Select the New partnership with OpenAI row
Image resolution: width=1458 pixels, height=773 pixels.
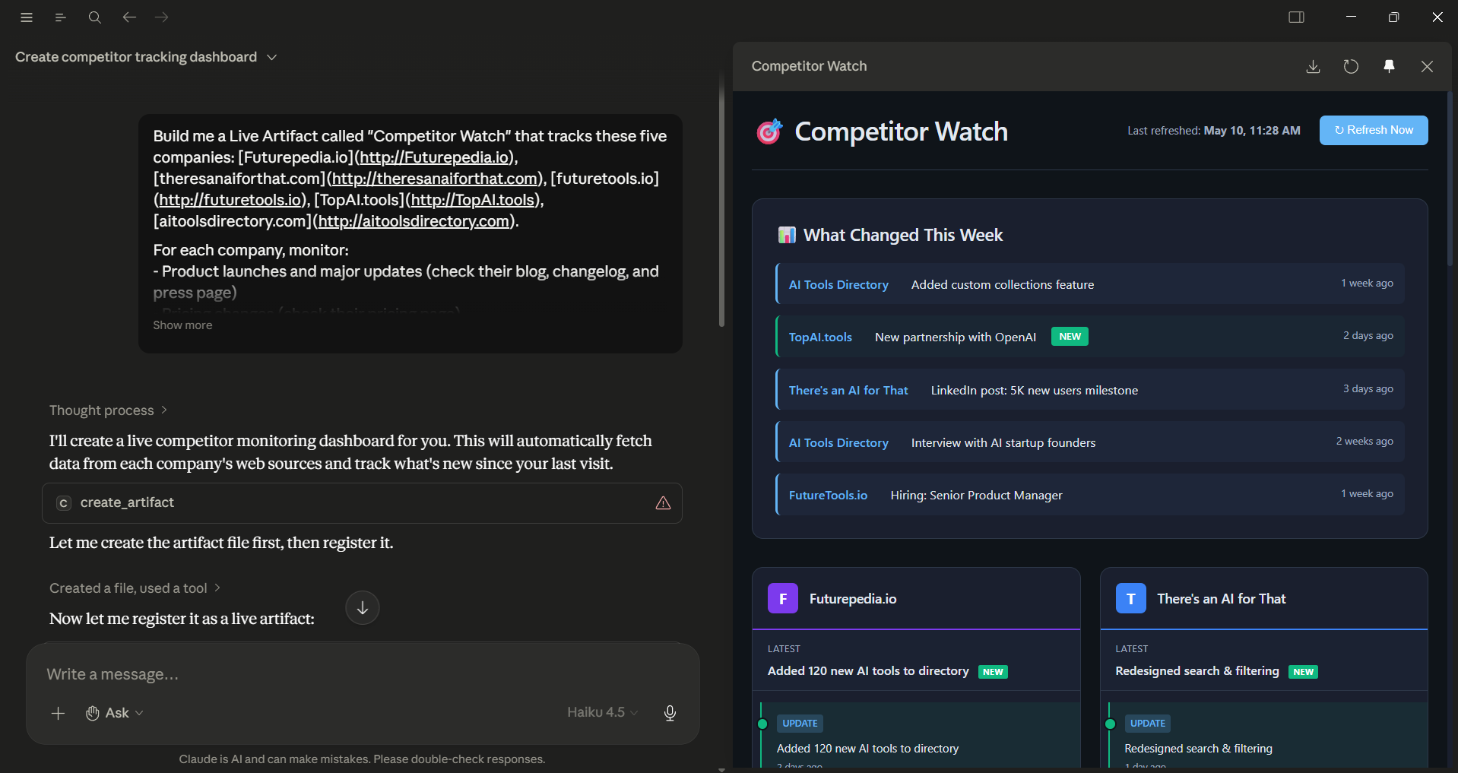click(1089, 337)
